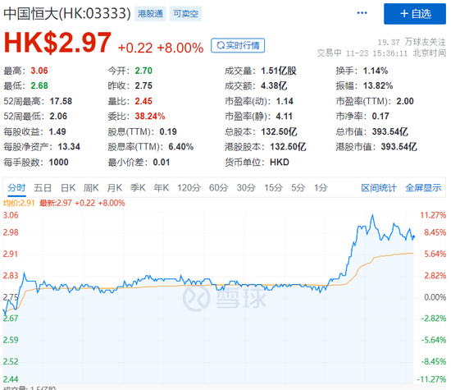Click the +0.22 +8.00% change text

[x=161, y=48]
